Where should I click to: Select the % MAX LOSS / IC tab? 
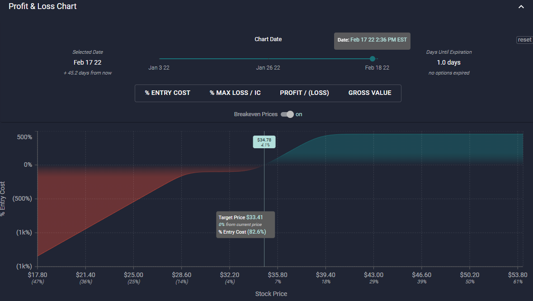[235, 93]
